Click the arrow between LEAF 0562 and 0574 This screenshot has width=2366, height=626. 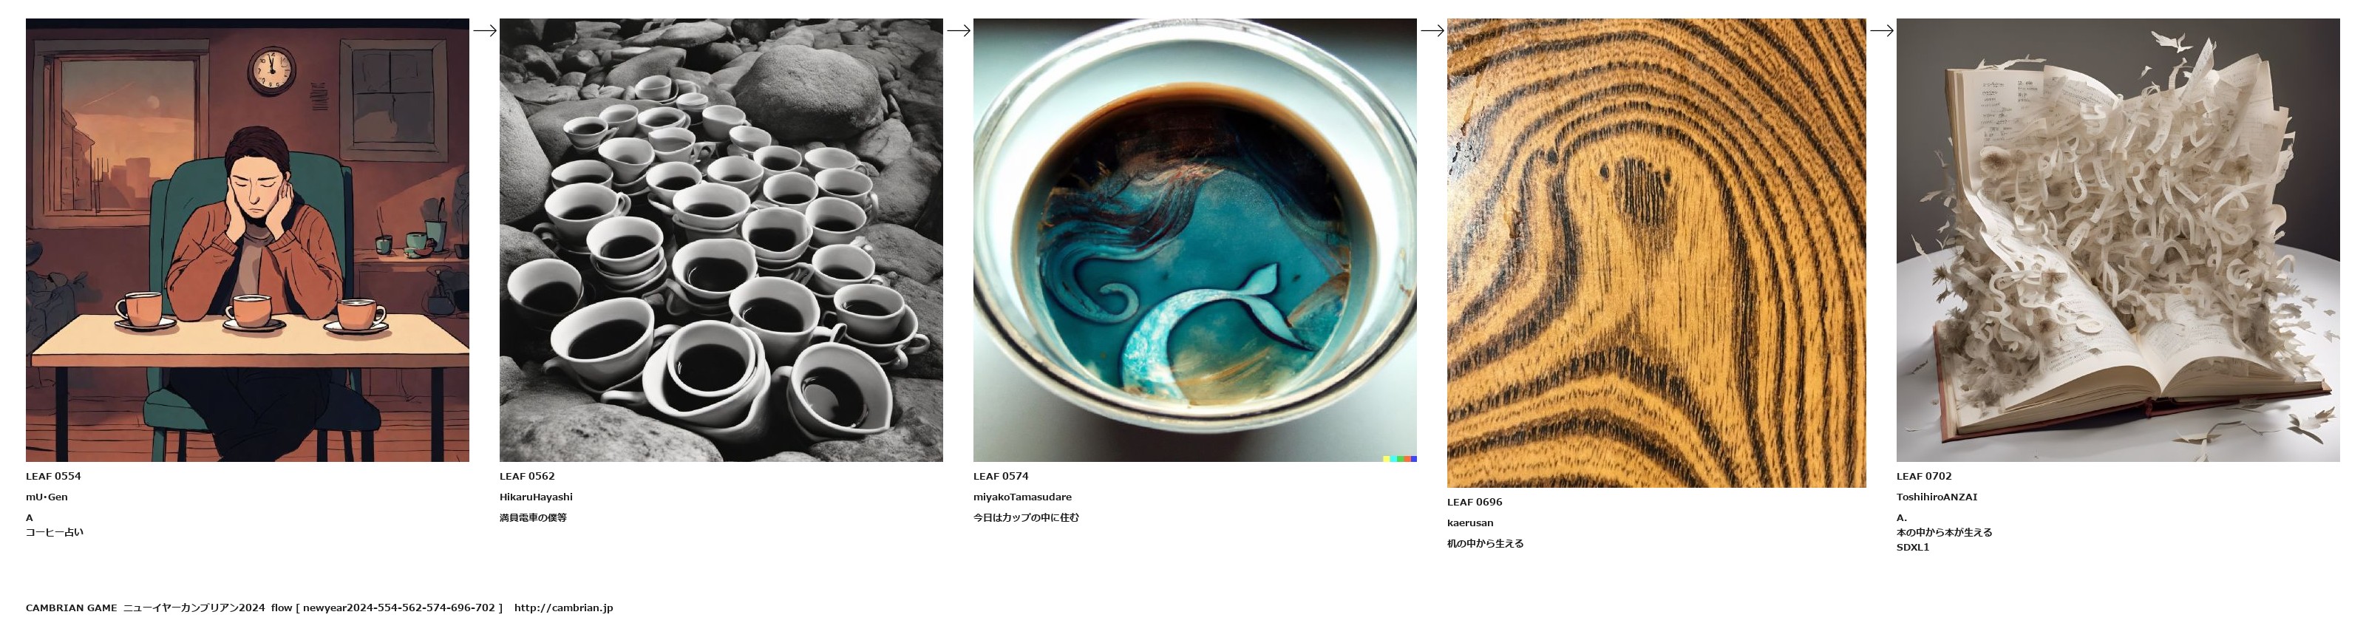(x=958, y=30)
